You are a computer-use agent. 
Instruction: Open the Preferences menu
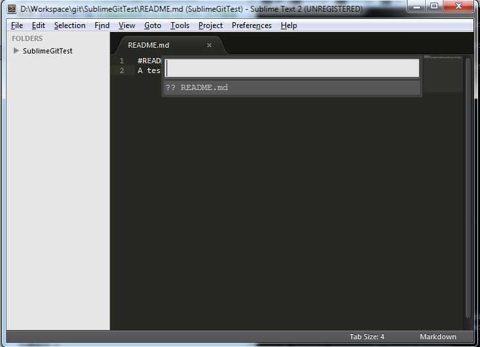(x=251, y=25)
